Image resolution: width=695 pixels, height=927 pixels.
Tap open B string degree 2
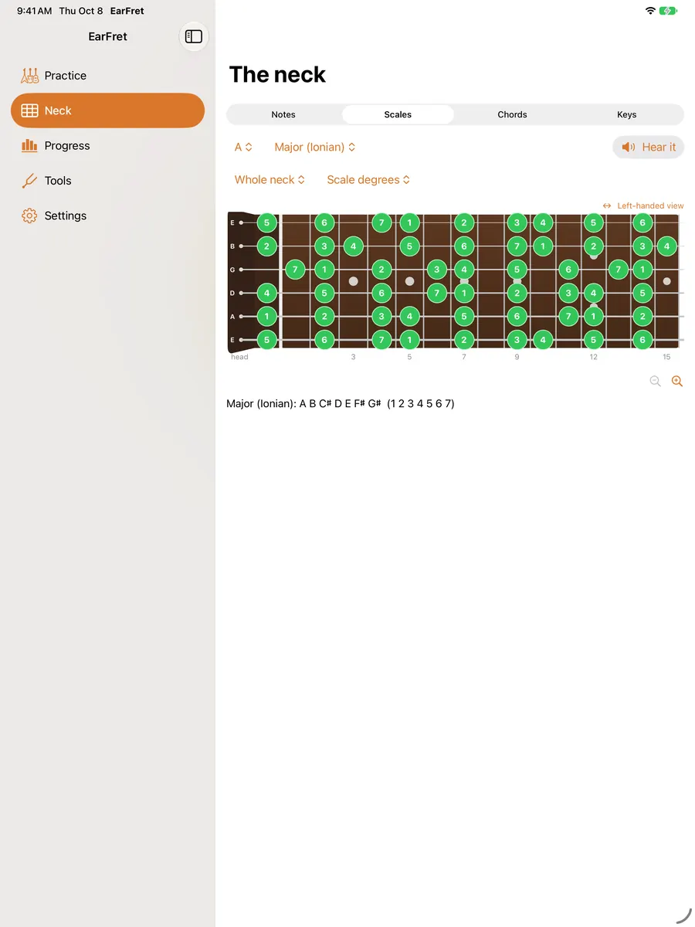click(266, 246)
